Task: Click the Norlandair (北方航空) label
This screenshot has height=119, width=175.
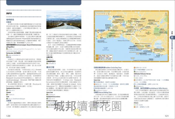Action: tap(13, 53)
